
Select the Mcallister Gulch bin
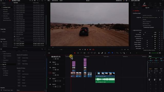coord(7,7)
